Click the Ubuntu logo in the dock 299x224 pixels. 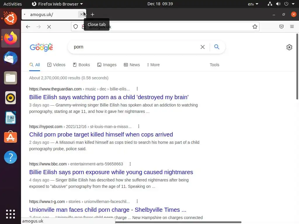pyautogui.click(x=11, y=18)
